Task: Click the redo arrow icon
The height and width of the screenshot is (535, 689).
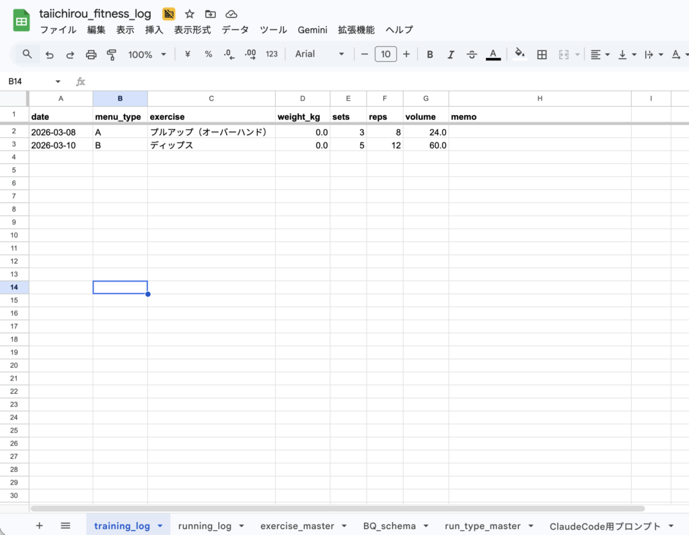Action: click(x=70, y=54)
